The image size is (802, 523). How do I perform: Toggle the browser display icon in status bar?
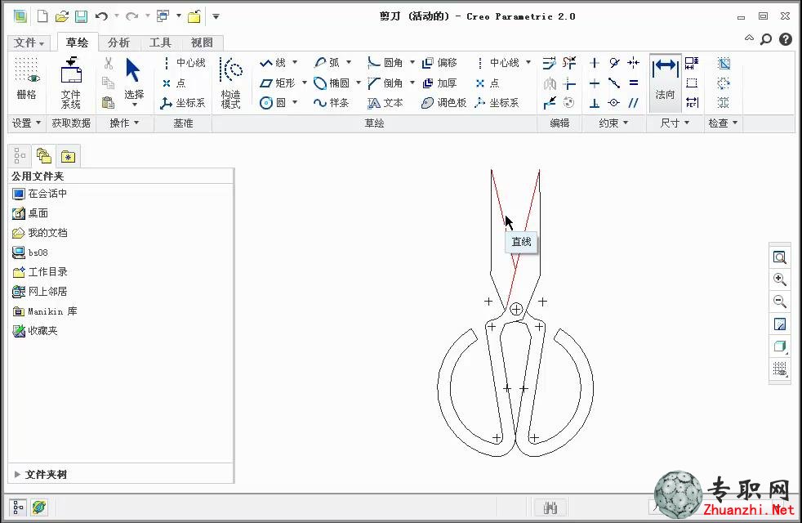[x=39, y=507]
